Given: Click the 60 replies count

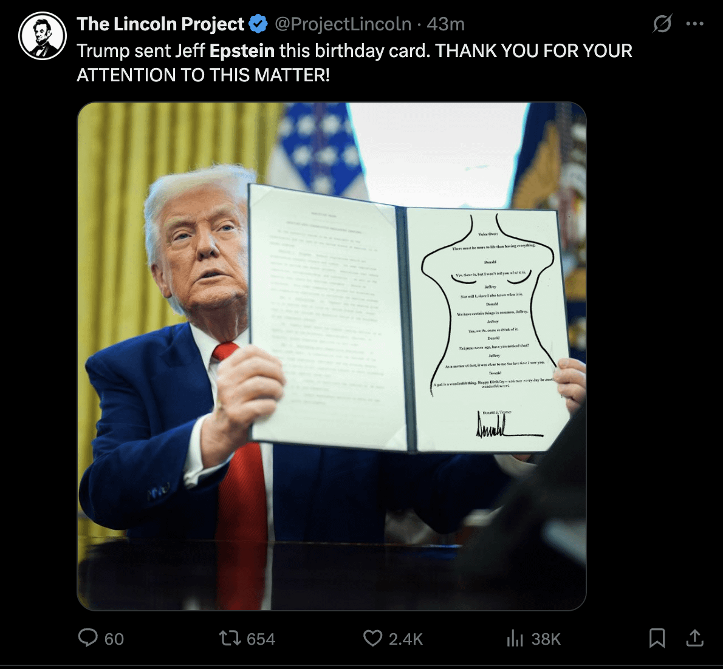Looking at the screenshot, I should click(114, 639).
